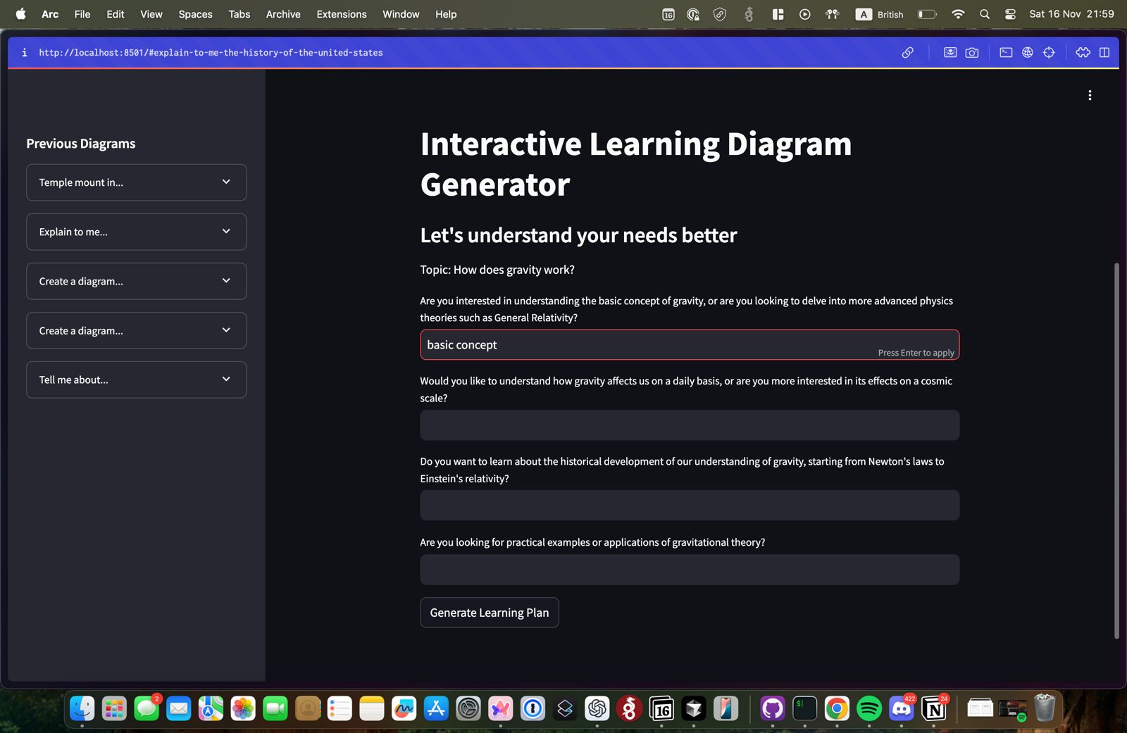The height and width of the screenshot is (733, 1127).
Task: Open the Extensions menu
Action: [342, 14]
